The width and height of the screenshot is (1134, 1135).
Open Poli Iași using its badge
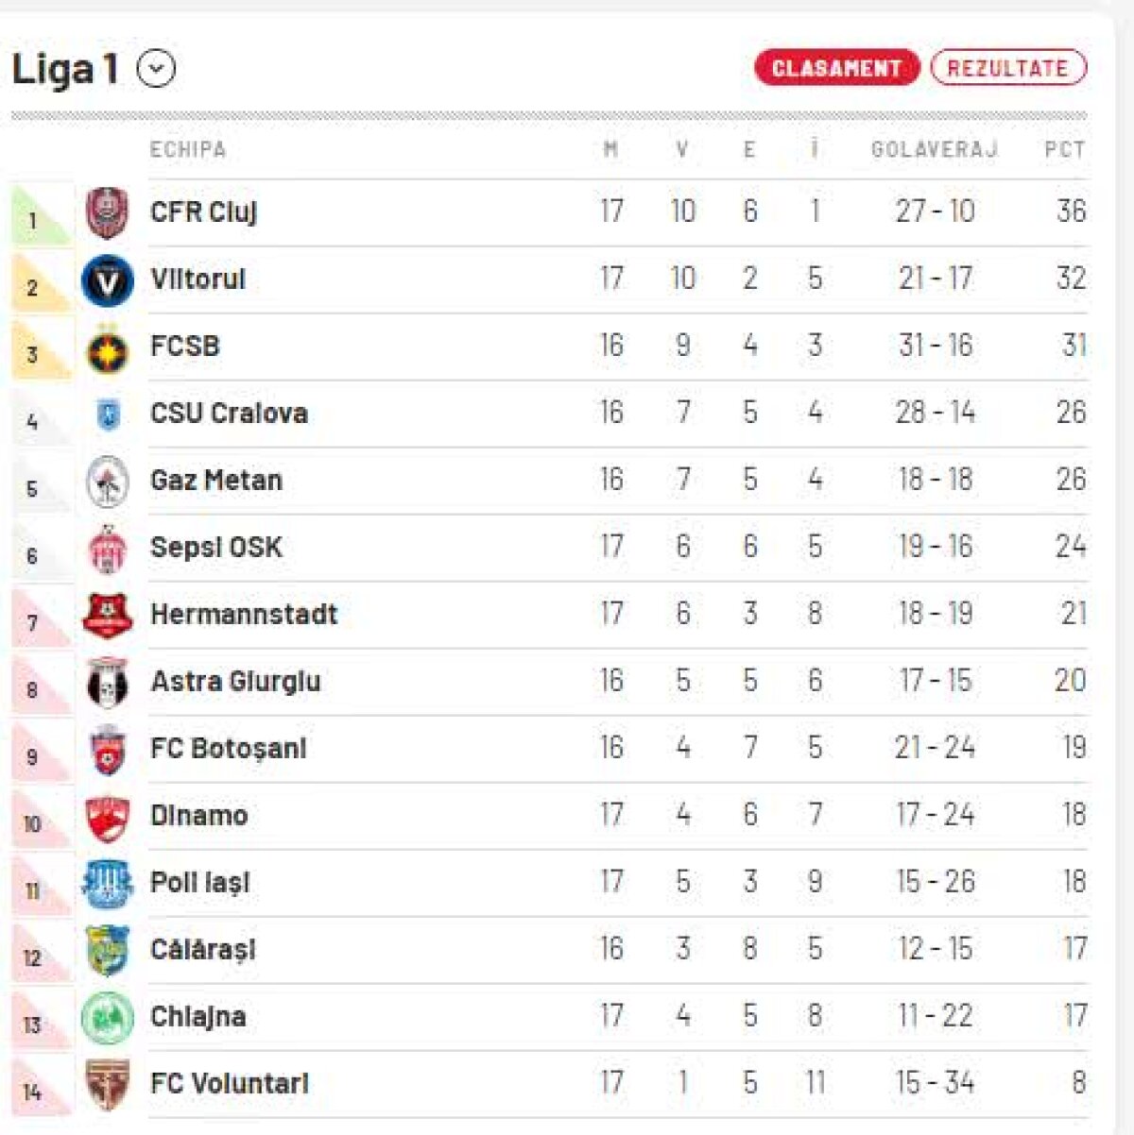click(107, 882)
